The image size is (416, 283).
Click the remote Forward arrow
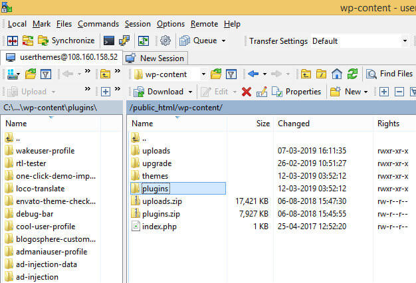[276, 74]
